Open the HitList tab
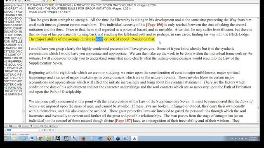The height and width of the screenshot is (148, 264). pos(45,126)
